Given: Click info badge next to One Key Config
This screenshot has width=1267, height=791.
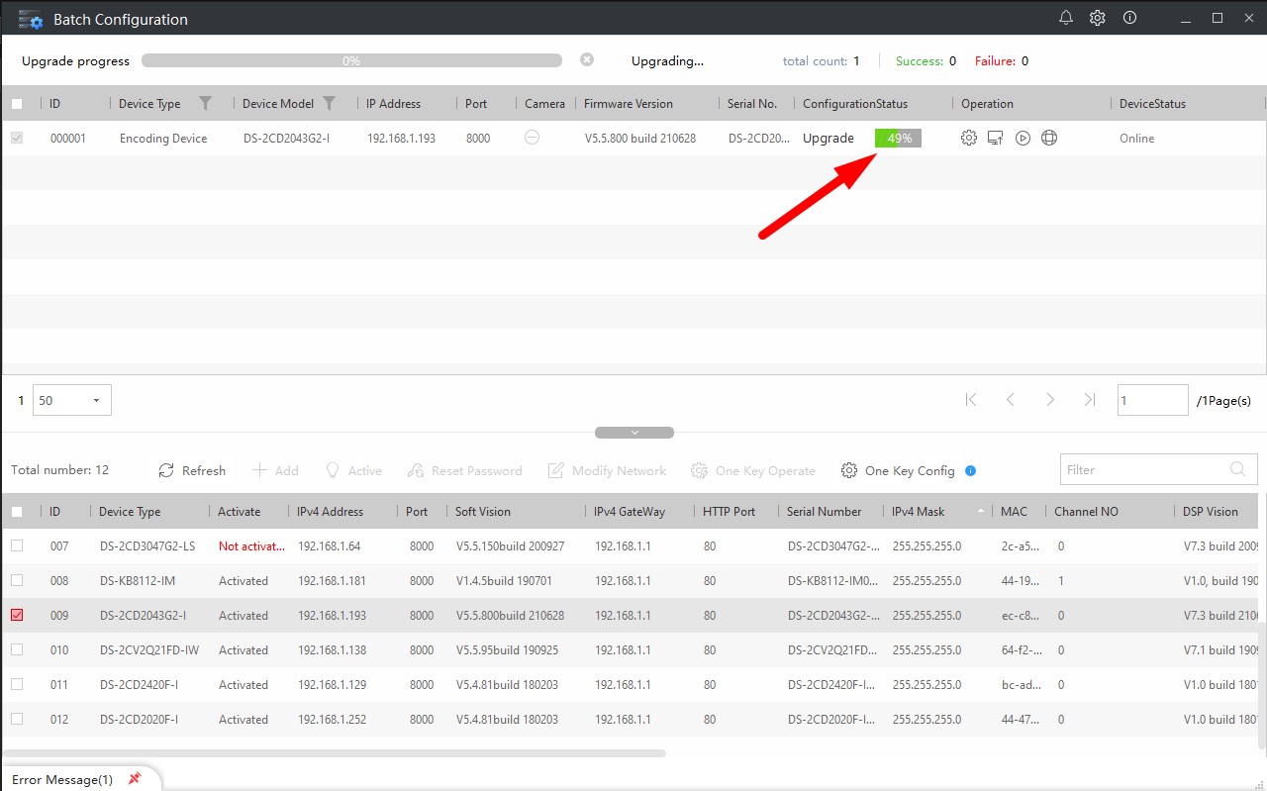Looking at the screenshot, I should pyautogui.click(x=970, y=470).
